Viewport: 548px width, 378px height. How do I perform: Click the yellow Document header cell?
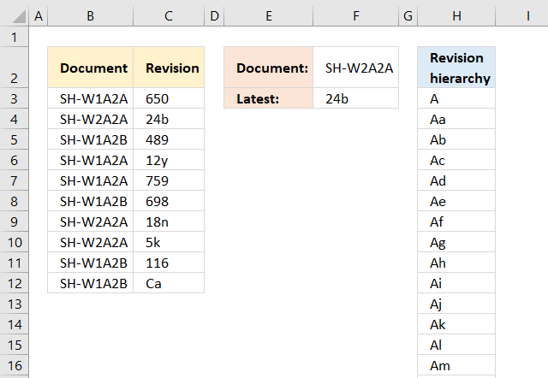(x=90, y=67)
